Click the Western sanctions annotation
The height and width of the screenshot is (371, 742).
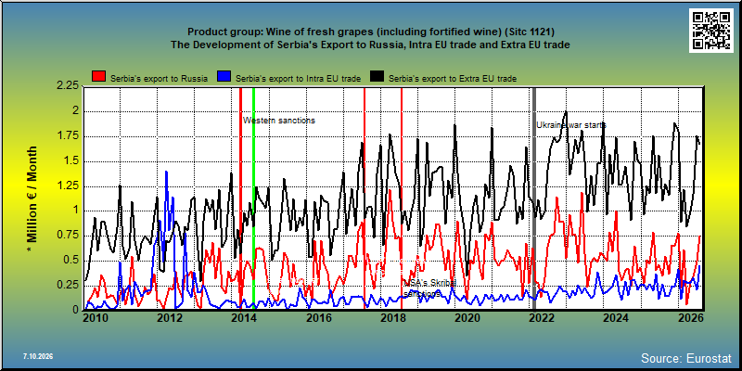pos(279,121)
